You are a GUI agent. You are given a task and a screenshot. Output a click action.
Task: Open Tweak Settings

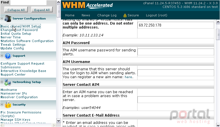(13, 45)
